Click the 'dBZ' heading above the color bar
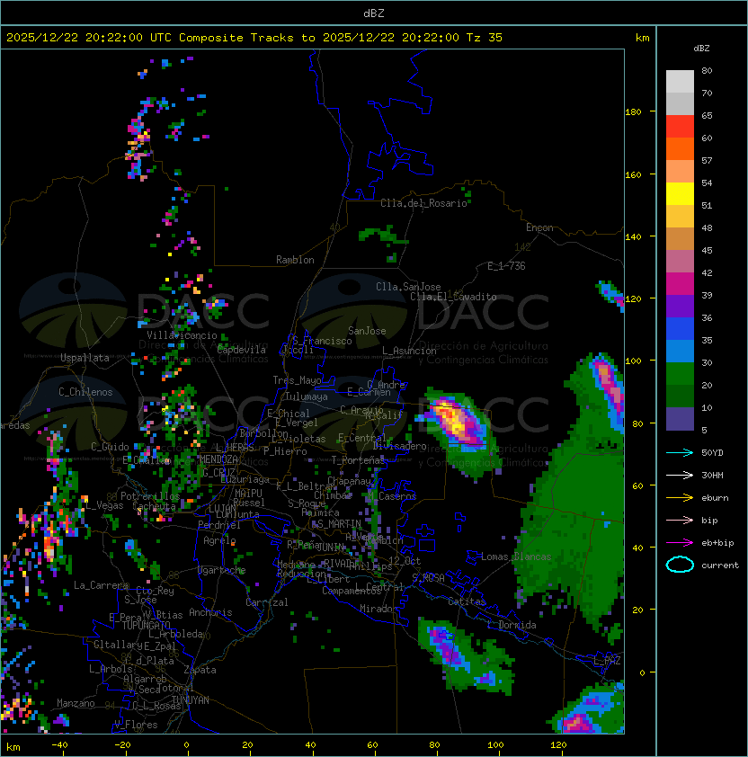Viewport: 748px width, 757px height. pyautogui.click(x=701, y=49)
